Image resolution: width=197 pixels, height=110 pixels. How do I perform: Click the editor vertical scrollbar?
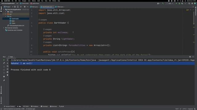[194, 18]
